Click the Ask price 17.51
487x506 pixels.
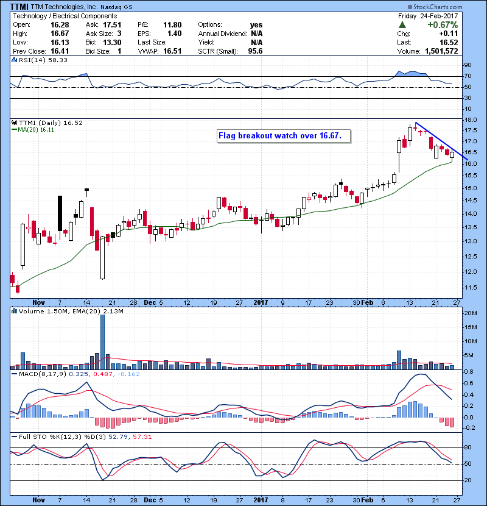pos(112,25)
